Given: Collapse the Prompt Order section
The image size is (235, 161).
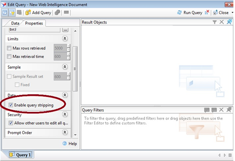Looking at the screenshot, I should pyautogui.click(x=65, y=132).
